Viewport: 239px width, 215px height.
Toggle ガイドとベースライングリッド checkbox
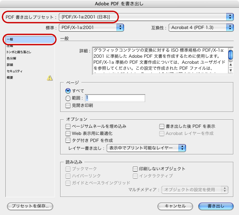click(x=68, y=183)
